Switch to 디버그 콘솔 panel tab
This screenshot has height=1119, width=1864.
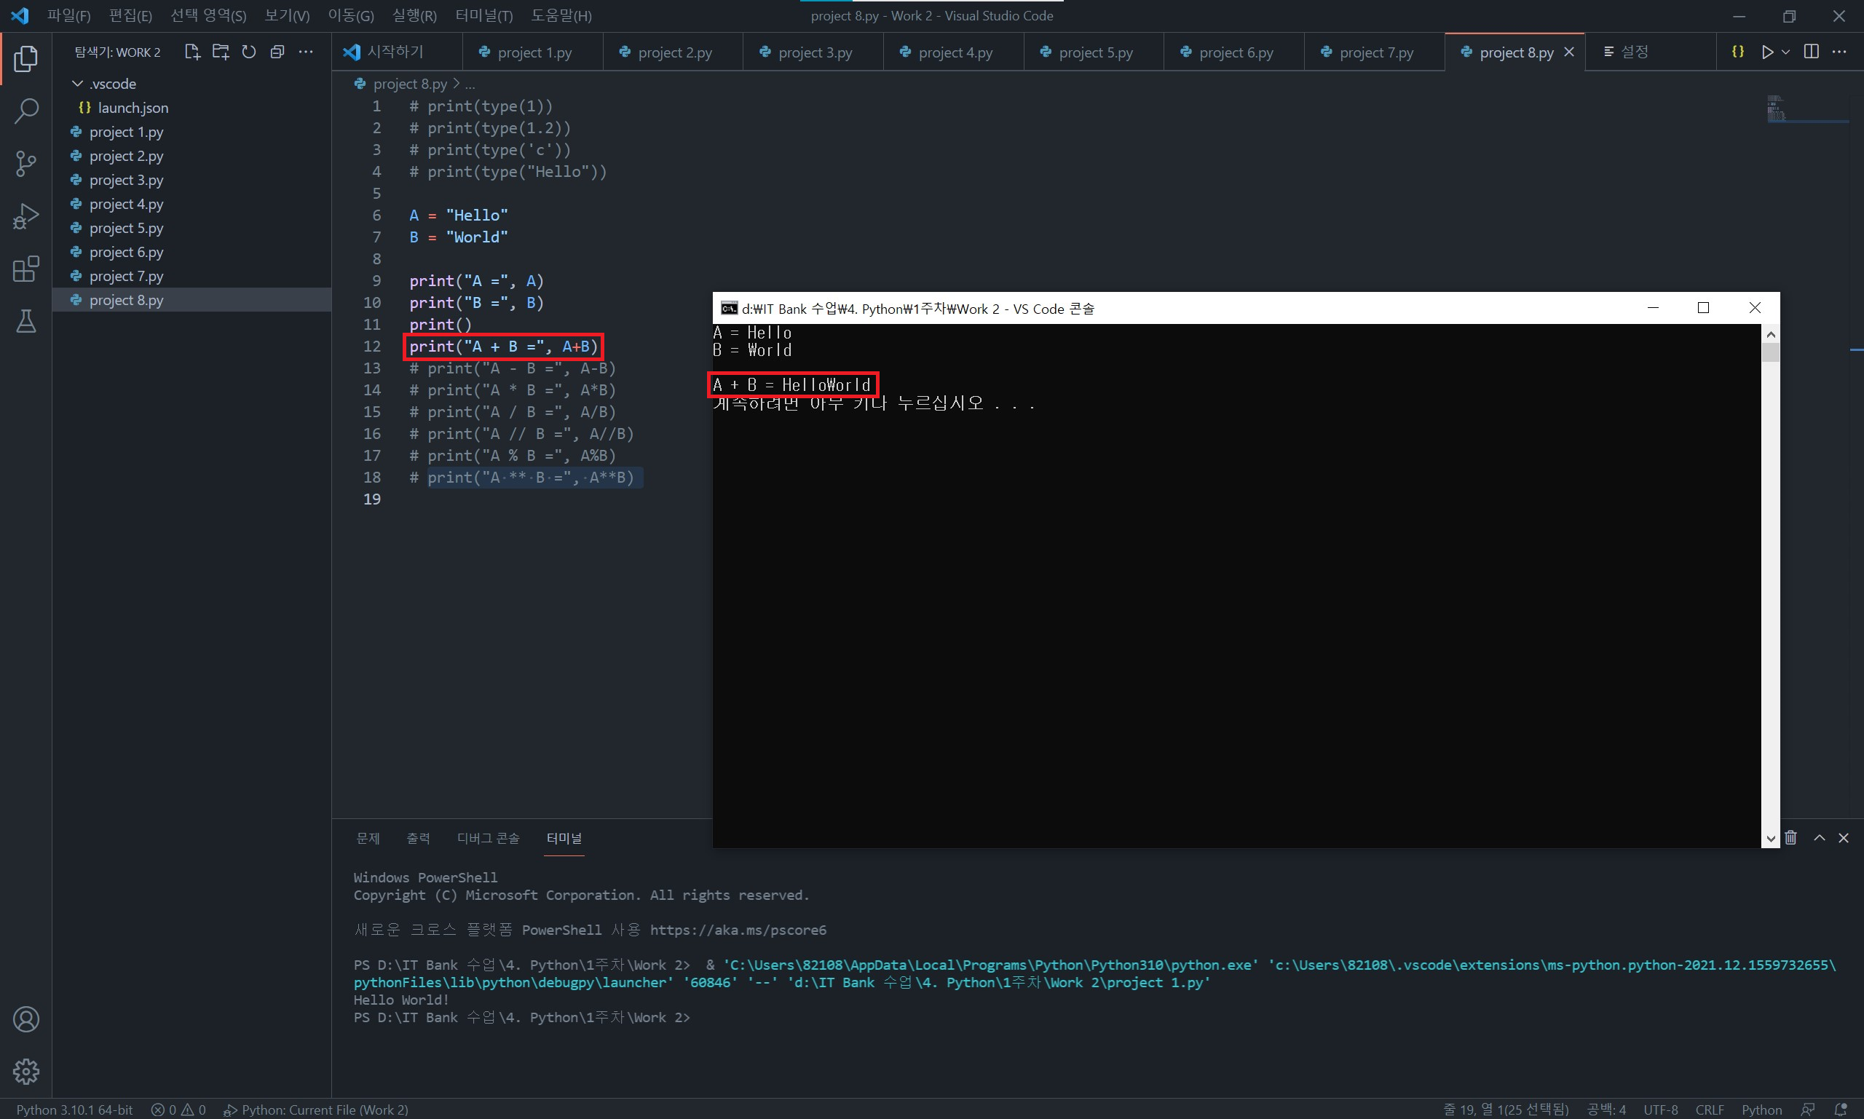[x=488, y=839]
